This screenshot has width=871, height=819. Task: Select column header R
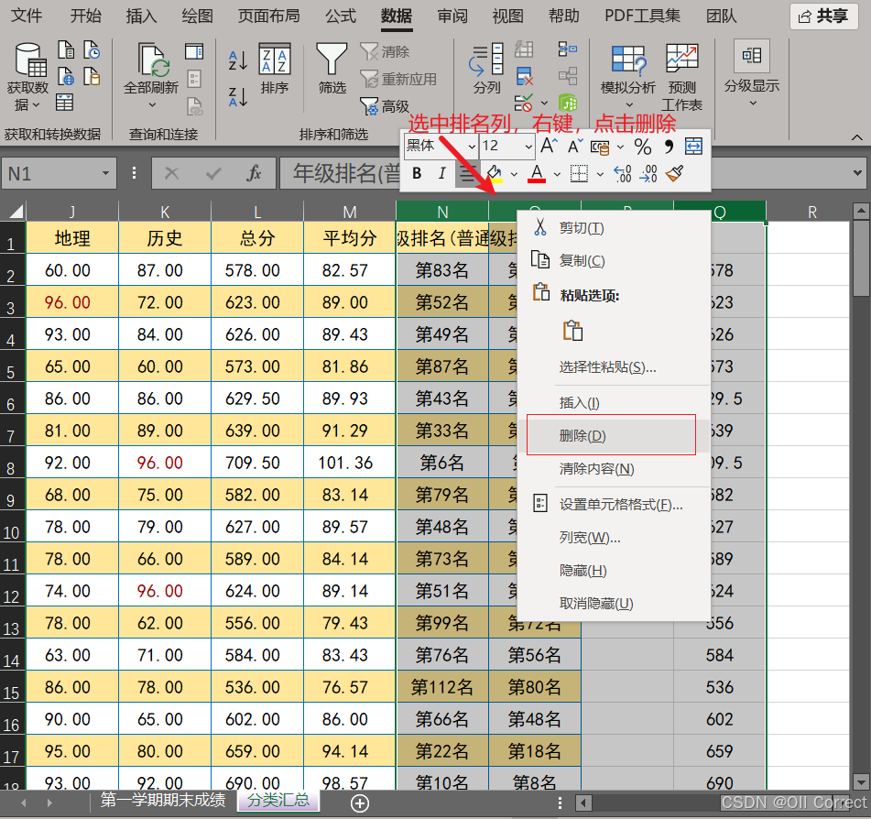tap(811, 212)
